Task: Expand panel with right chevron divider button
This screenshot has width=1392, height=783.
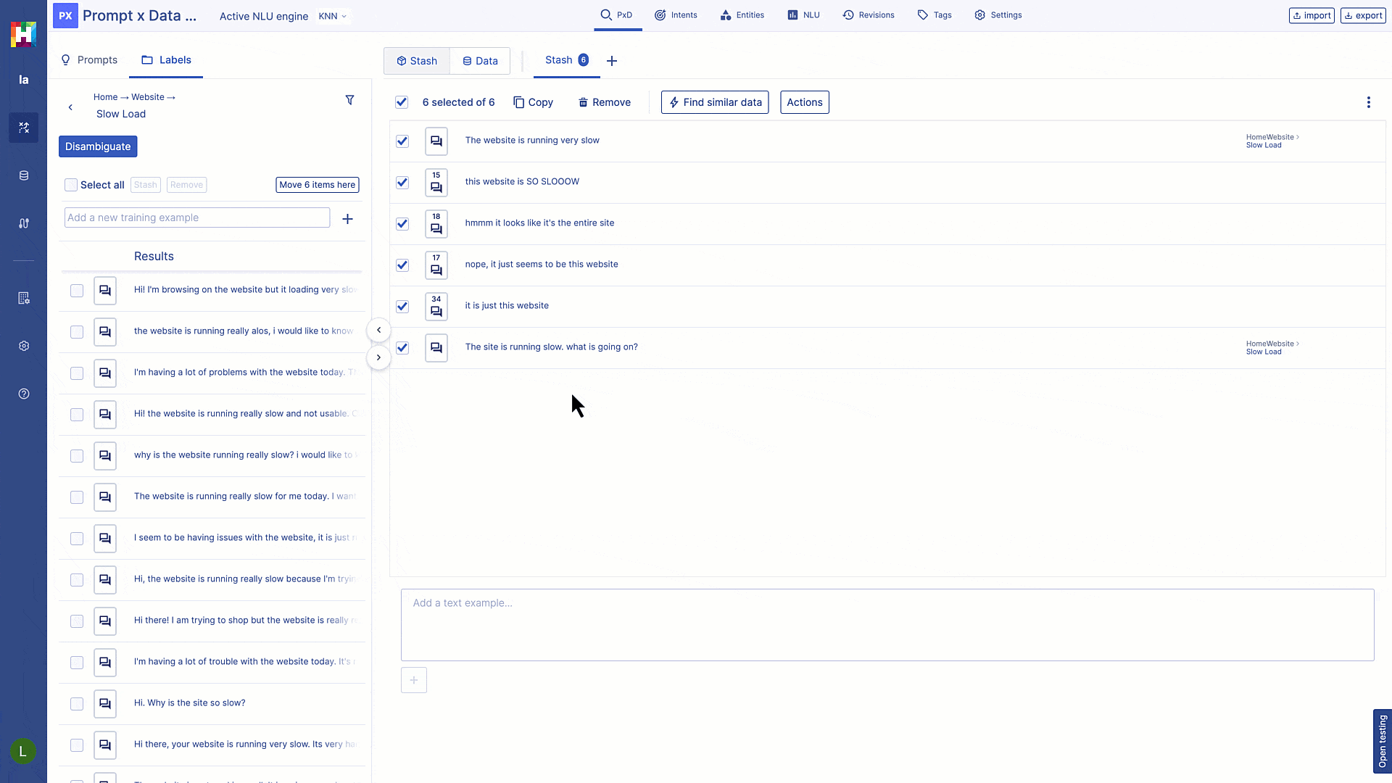Action: coord(378,357)
